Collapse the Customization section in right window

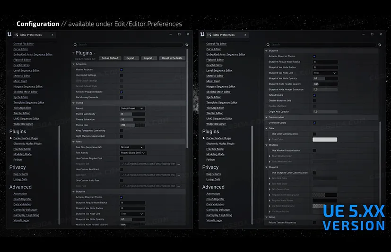(266, 118)
